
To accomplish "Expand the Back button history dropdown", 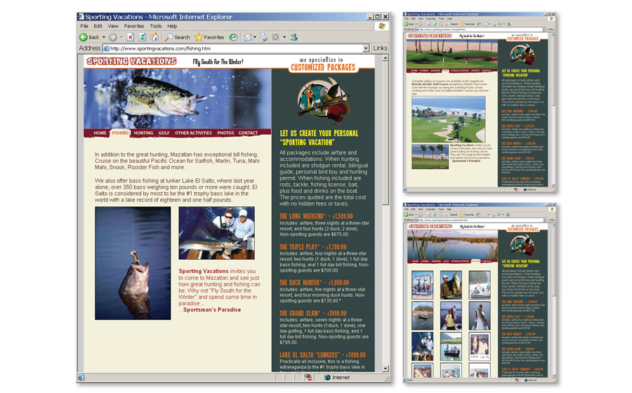I will pos(103,37).
